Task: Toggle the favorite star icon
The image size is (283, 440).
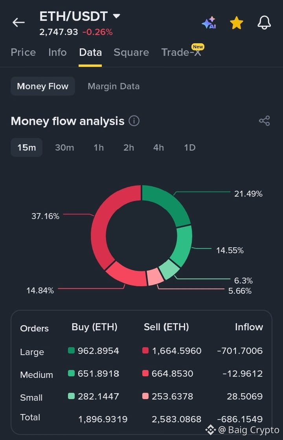Action: (237, 23)
